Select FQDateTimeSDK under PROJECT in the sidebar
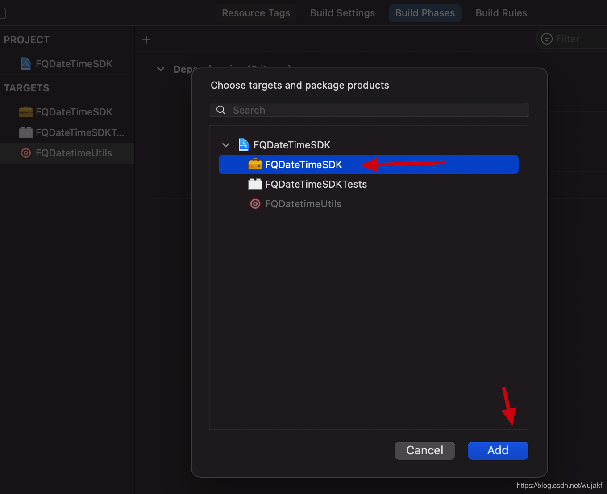The image size is (607, 494). click(x=67, y=64)
